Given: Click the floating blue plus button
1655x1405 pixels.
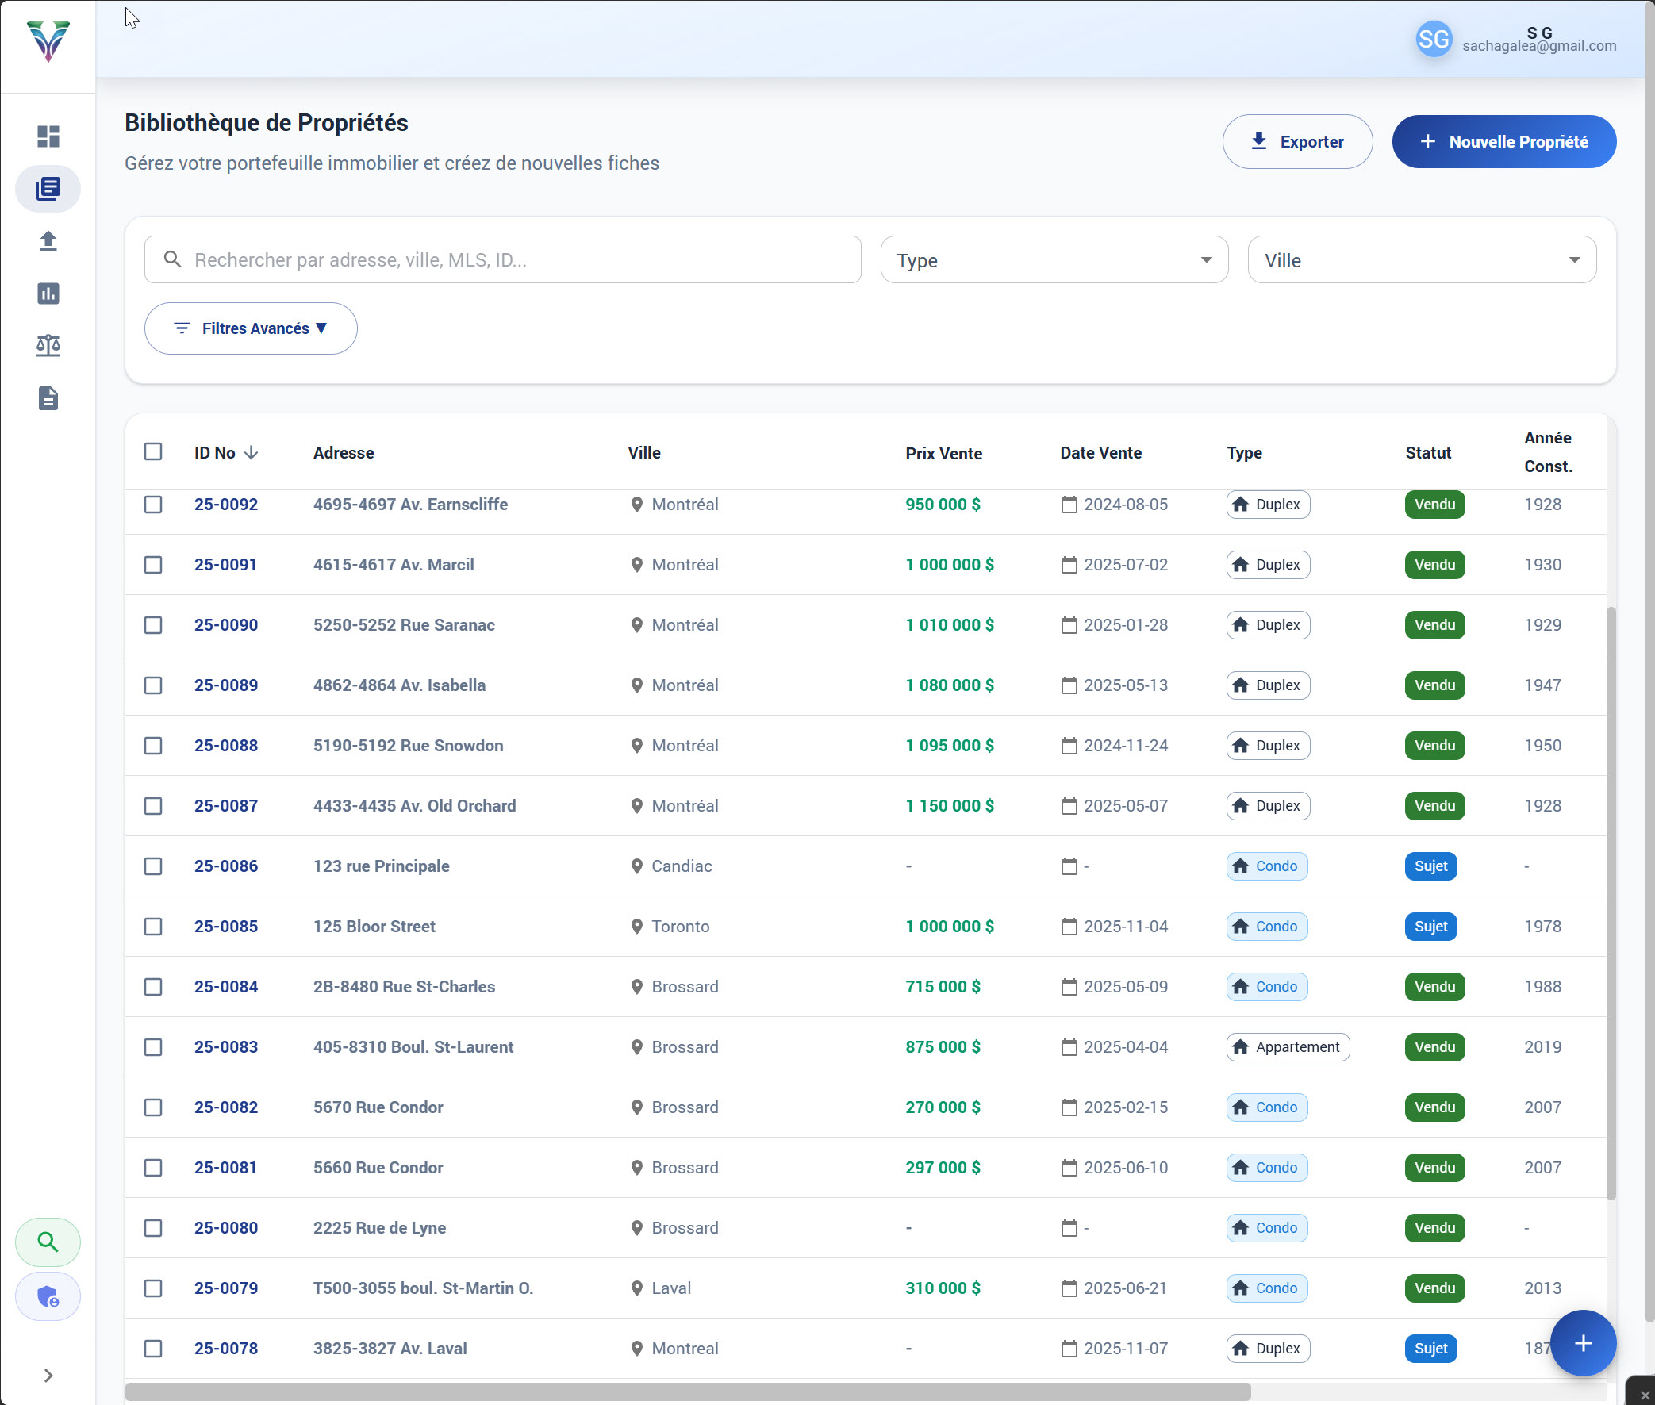Looking at the screenshot, I should pyautogui.click(x=1583, y=1343).
